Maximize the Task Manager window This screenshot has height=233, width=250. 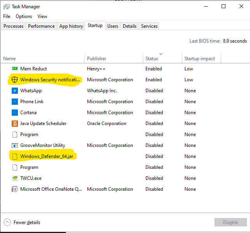223,6
